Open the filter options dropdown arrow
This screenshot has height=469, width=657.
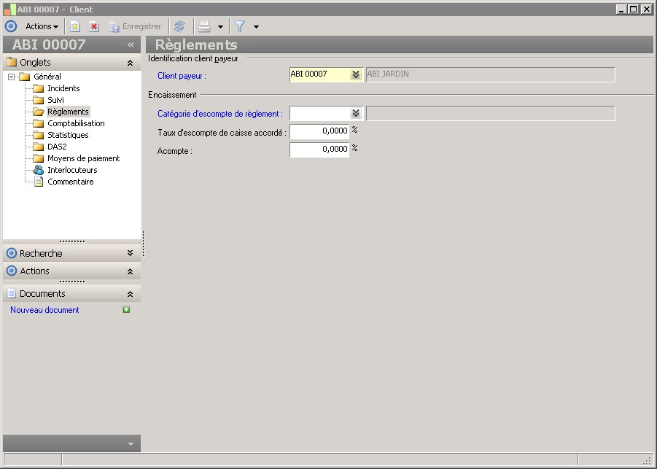(256, 27)
